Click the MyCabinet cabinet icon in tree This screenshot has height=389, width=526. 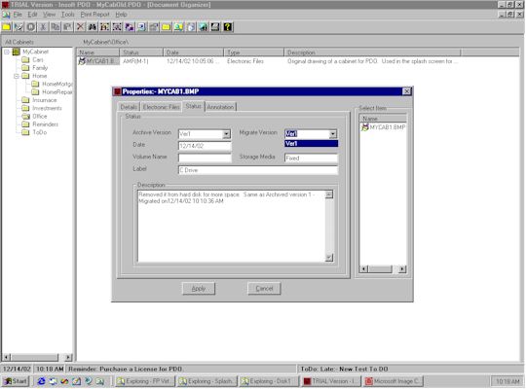coord(17,52)
